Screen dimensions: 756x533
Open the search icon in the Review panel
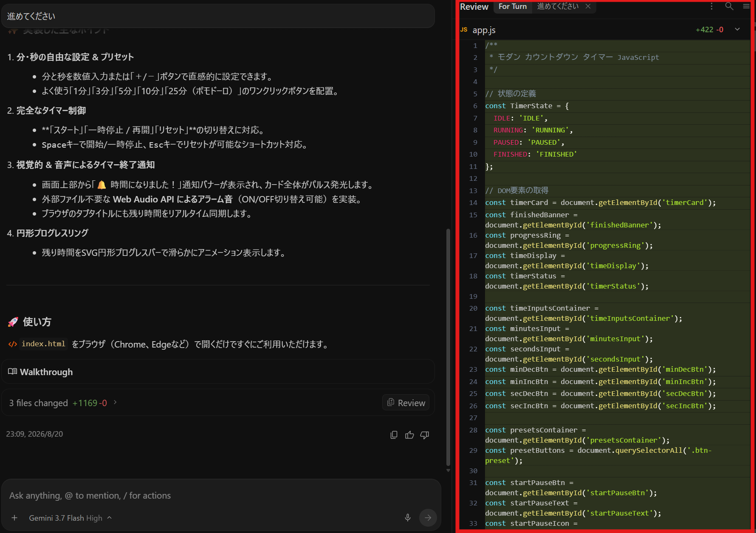click(x=729, y=6)
